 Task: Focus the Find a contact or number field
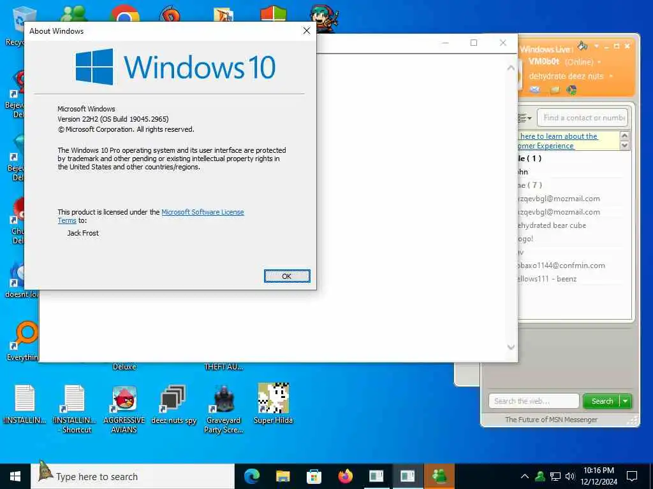(x=582, y=118)
